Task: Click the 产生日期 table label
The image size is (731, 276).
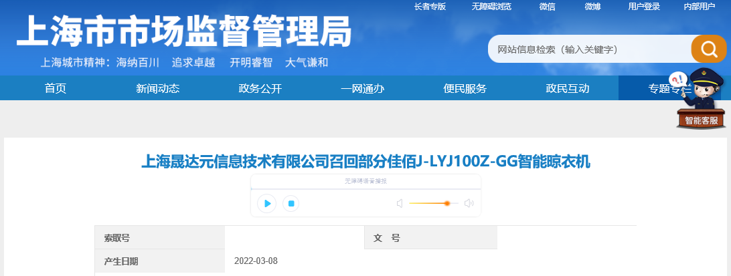Action: point(120,261)
